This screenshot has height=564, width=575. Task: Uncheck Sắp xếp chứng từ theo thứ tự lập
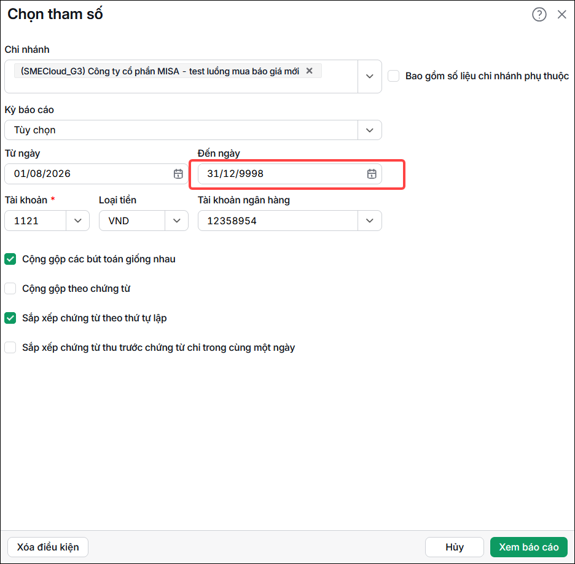[10, 318]
